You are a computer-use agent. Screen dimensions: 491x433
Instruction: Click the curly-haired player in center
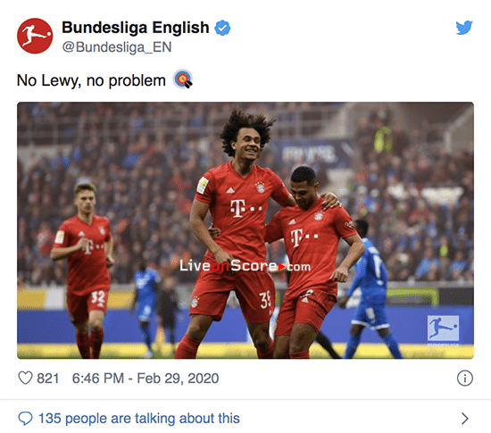233,235
